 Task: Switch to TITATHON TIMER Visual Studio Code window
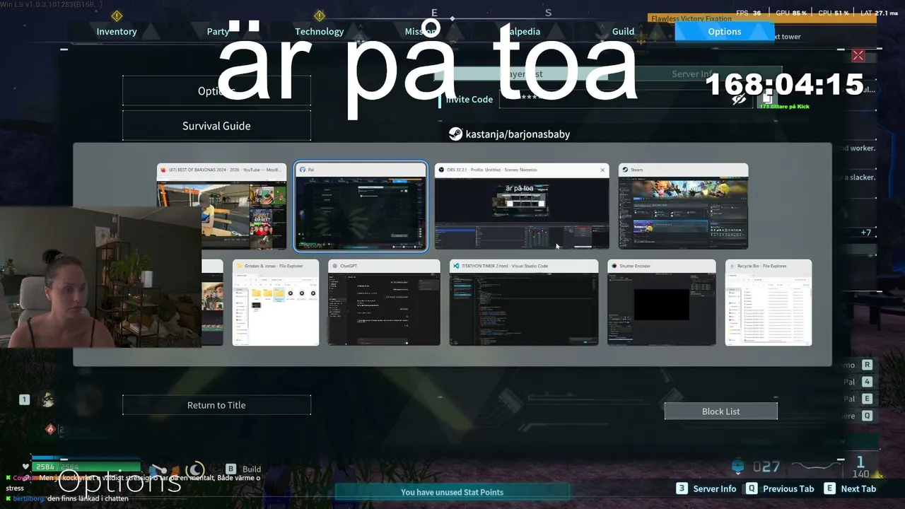tap(524, 303)
